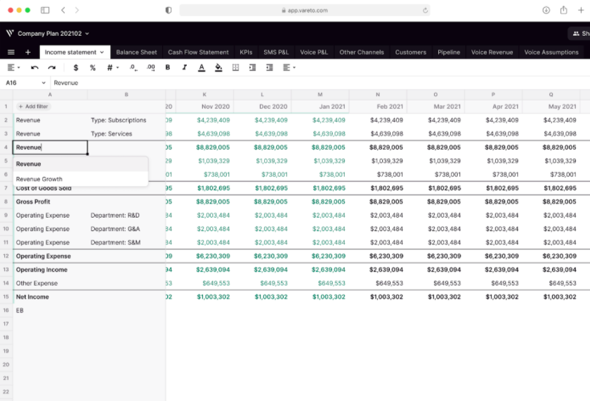Switch to the Balance Sheet tab
The height and width of the screenshot is (401, 590).
pyautogui.click(x=136, y=52)
